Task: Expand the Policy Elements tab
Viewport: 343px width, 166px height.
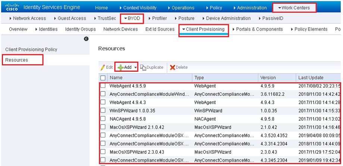Action: 309,29
